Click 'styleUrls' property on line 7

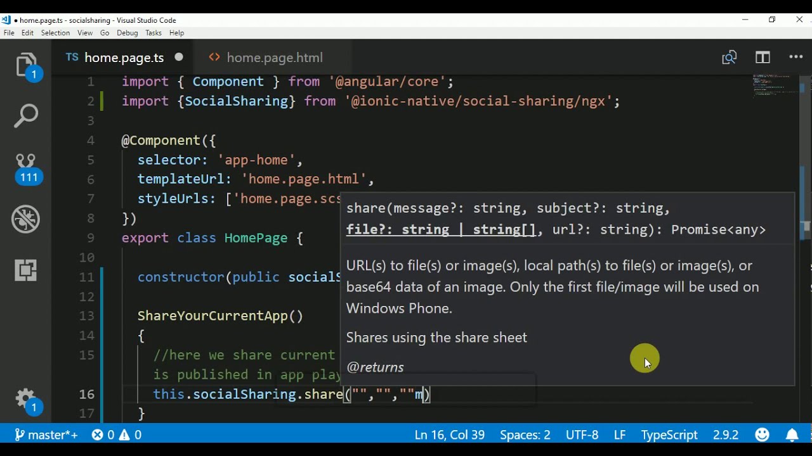pos(173,199)
